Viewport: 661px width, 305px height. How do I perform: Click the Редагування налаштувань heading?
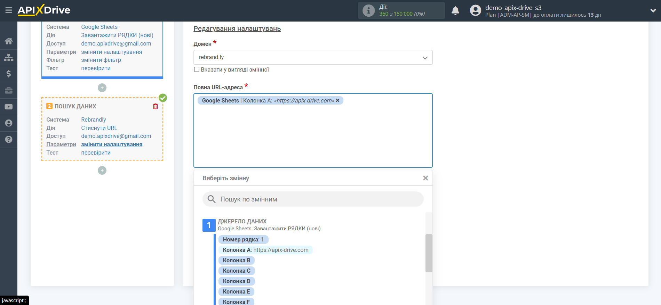(237, 28)
